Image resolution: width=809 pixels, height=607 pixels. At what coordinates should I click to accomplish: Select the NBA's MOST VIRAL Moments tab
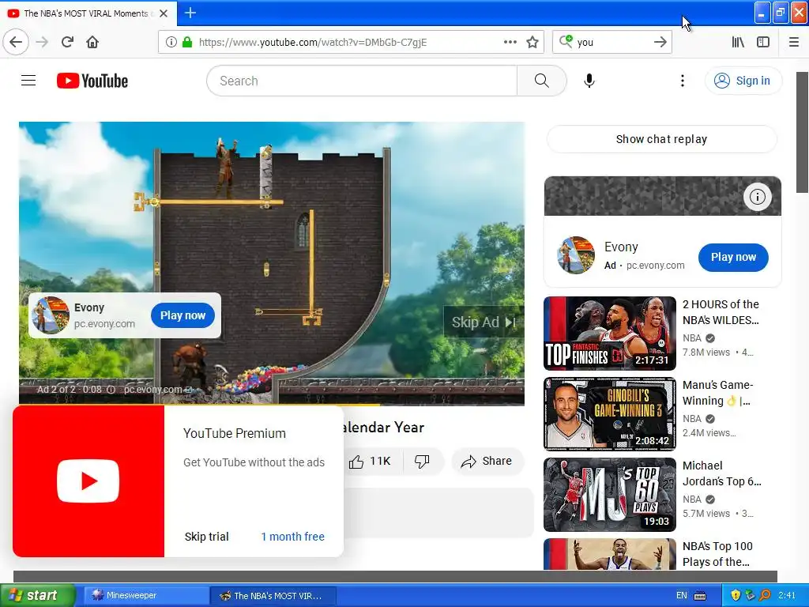click(x=88, y=13)
